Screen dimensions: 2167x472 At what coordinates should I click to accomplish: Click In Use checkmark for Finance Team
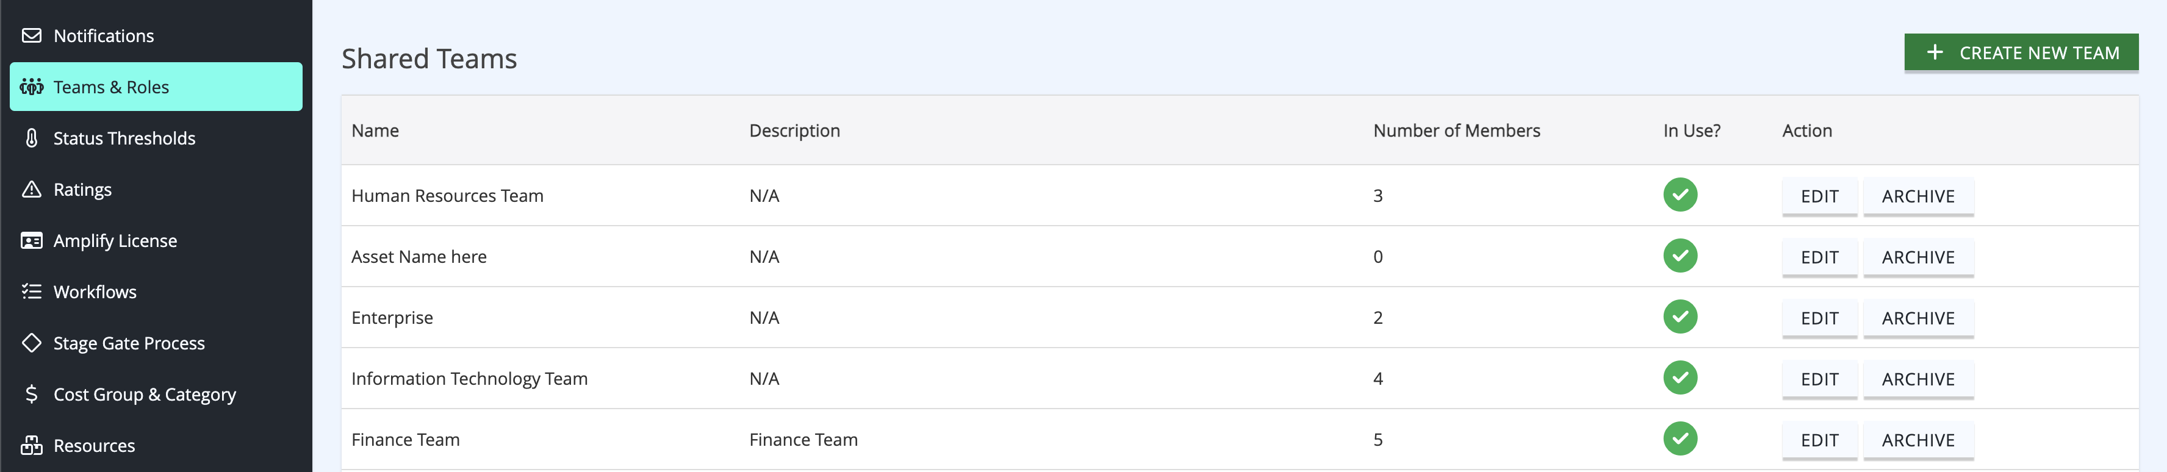point(1679,438)
